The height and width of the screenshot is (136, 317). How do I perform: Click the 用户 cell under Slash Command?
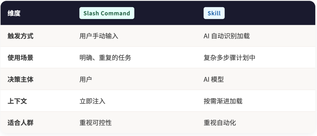point(86,79)
